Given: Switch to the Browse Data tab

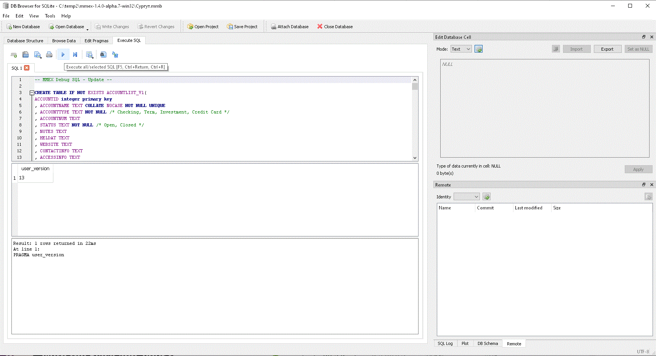Looking at the screenshot, I should [x=64, y=41].
